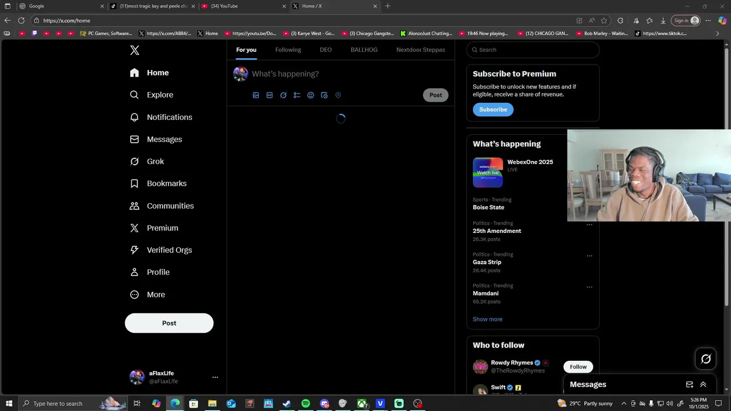731x411 pixels.
Task: Click the new message icon in the Messages drawer
Action: point(689,385)
